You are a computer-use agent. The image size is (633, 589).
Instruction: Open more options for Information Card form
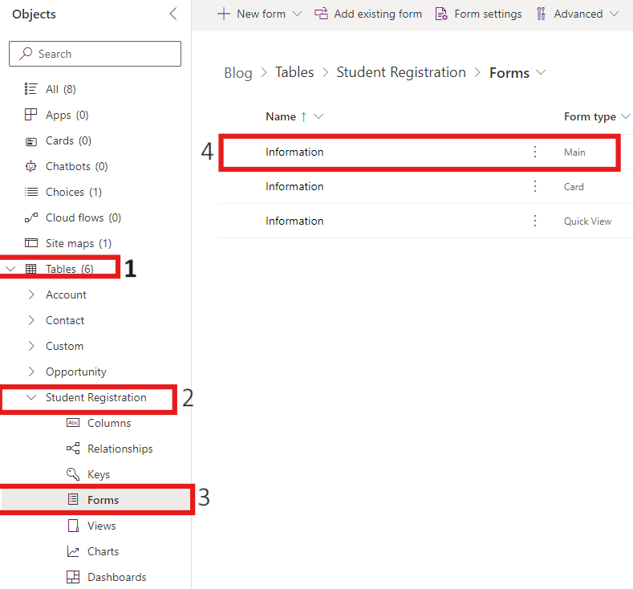click(535, 186)
